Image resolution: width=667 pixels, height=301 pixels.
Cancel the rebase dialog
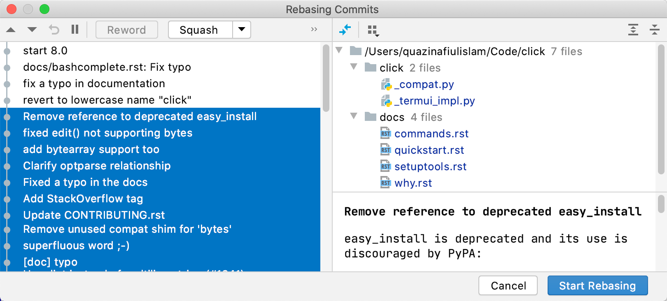508,285
